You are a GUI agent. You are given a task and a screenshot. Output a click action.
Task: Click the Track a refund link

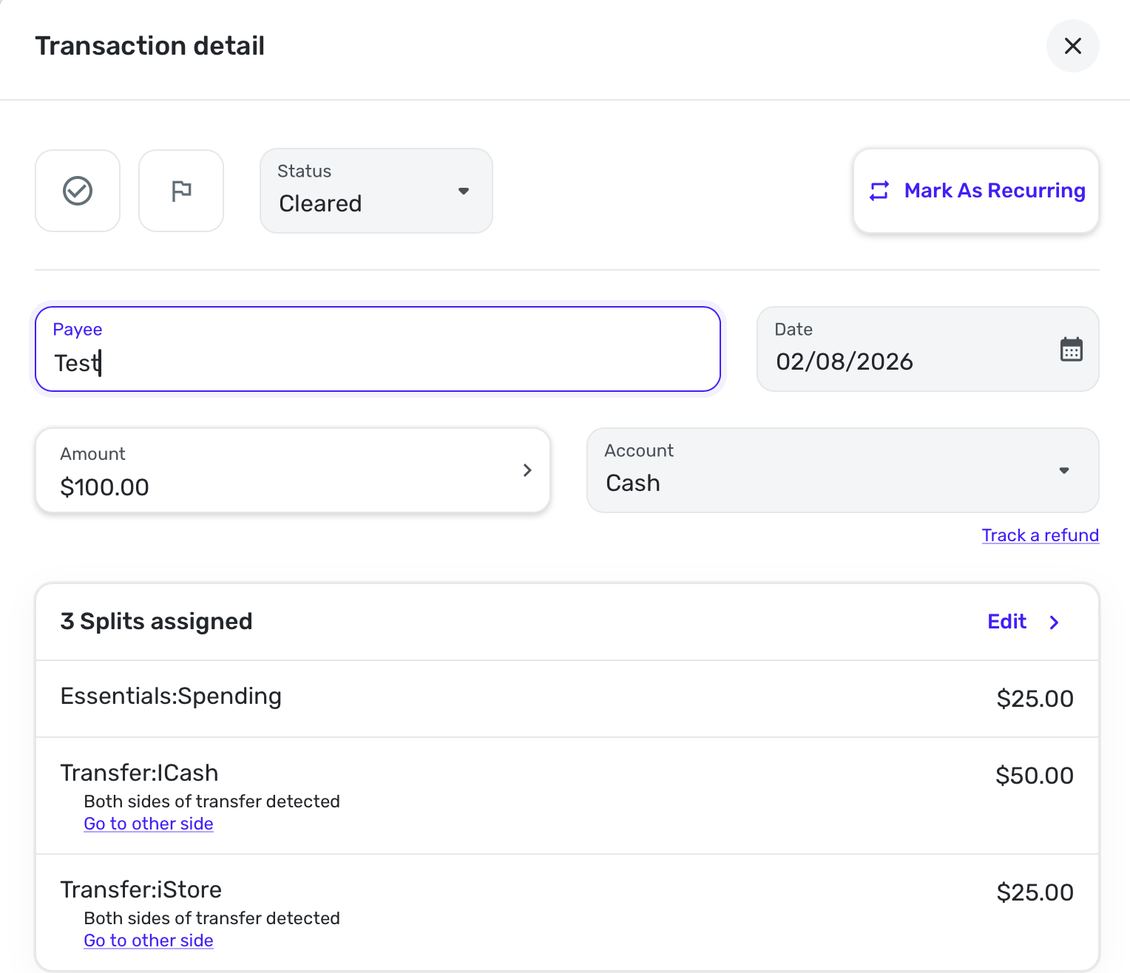pyautogui.click(x=1040, y=535)
